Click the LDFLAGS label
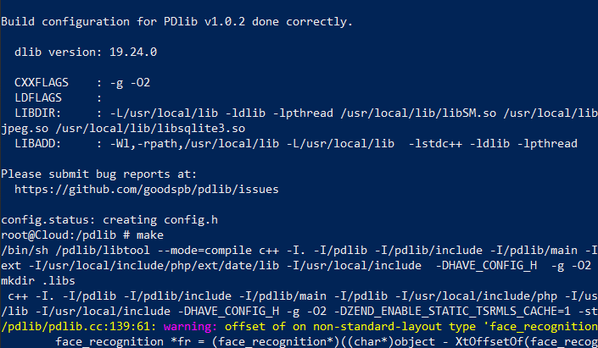Image resolution: width=598 pixels, height=348 pixels. click(38, 98)
